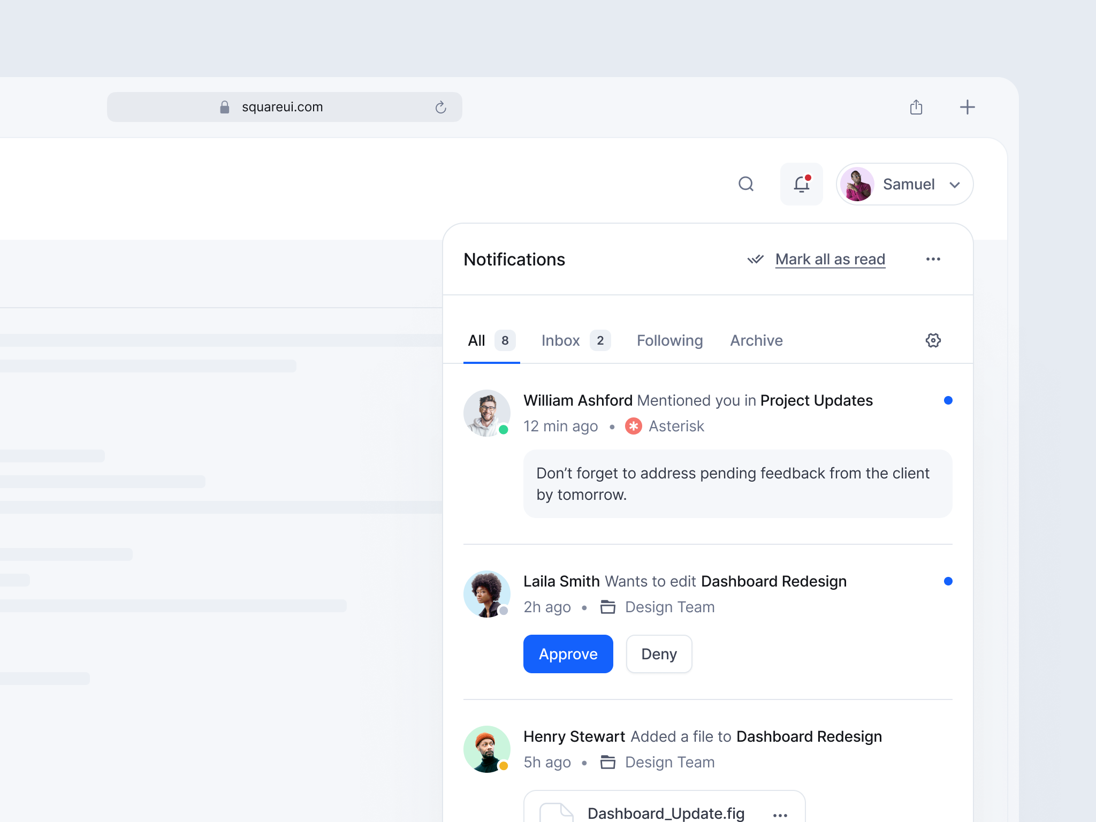Image resolution: width=1096 pixels, height=822 pixels.
Task: Click the double-check mark icon
Action: tap(755, 260)
